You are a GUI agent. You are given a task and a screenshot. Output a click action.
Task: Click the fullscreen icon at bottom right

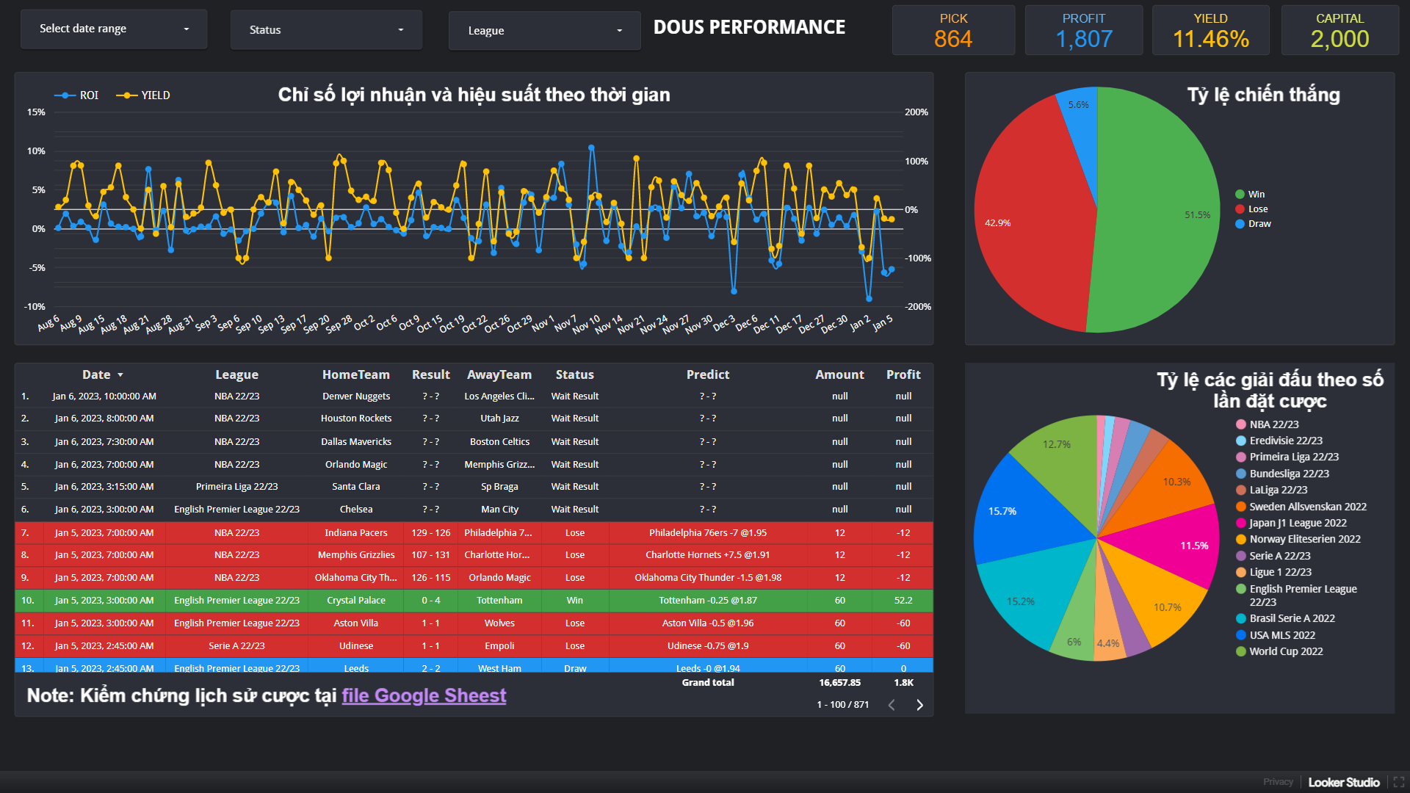(1398, 782)
